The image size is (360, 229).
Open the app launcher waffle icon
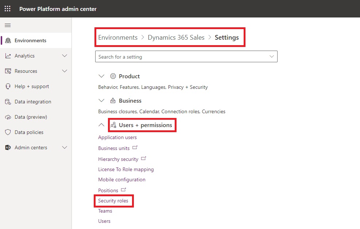click(7, 9)
